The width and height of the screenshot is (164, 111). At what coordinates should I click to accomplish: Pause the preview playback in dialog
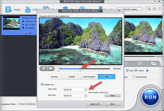[x=44, y=69]
